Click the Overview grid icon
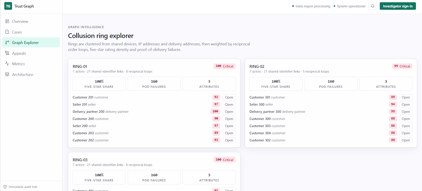This screenshot has width=422, height=191. coord(7,21)
